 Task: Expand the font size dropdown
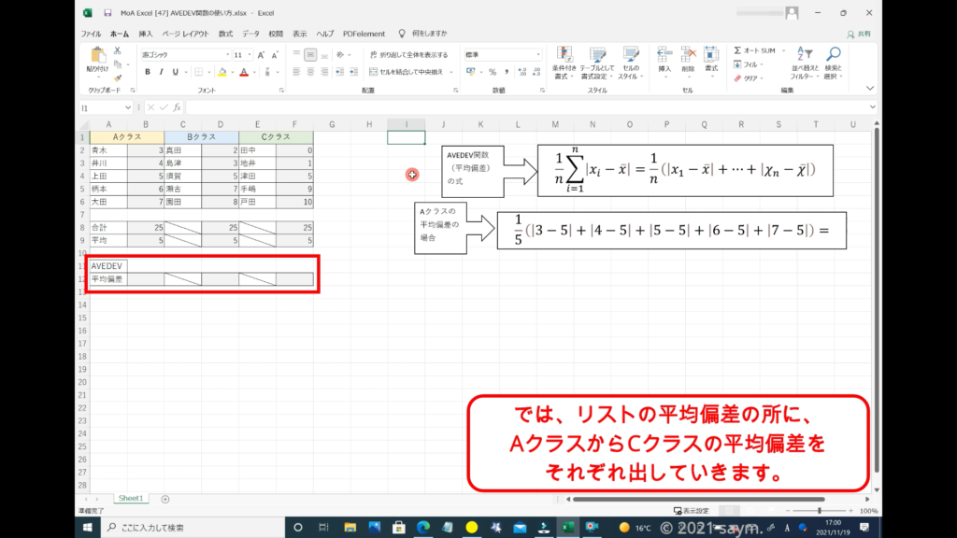pyautogui.click(x=250, y=55)
